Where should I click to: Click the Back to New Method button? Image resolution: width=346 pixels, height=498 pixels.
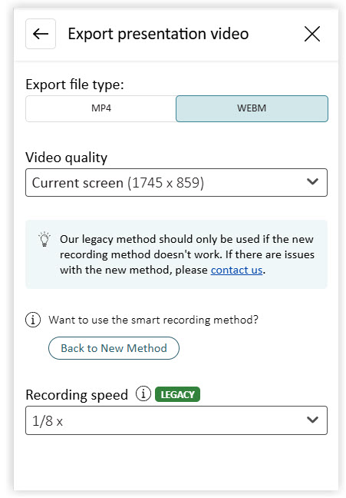pos(114,348)
